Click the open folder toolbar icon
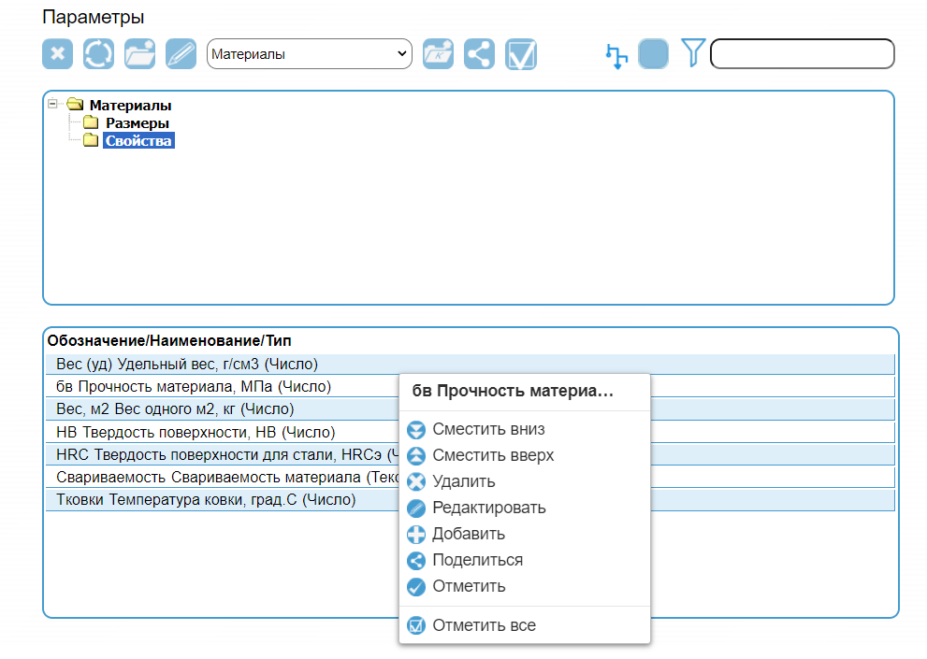 click(x=139, y=53)
